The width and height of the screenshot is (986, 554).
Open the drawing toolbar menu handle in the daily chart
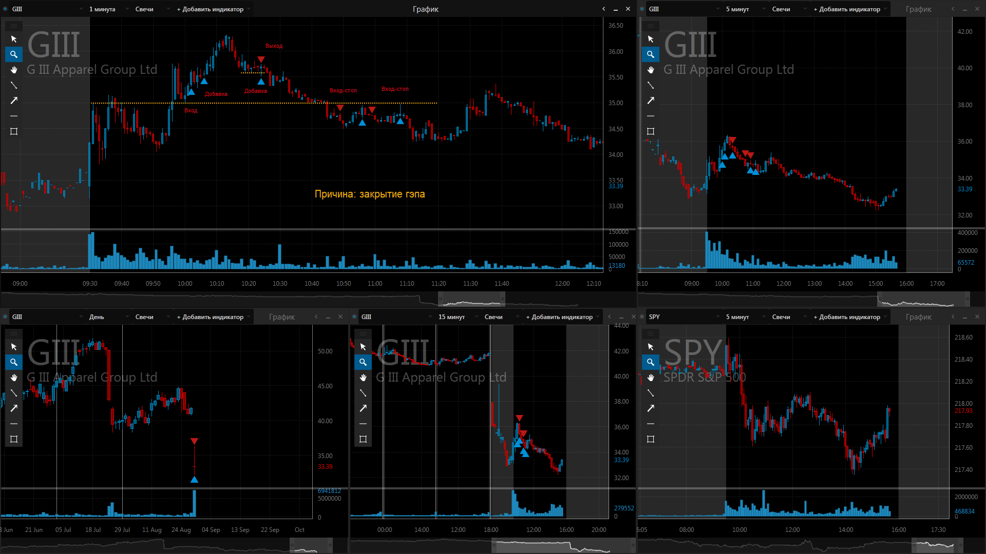point(14,333)
